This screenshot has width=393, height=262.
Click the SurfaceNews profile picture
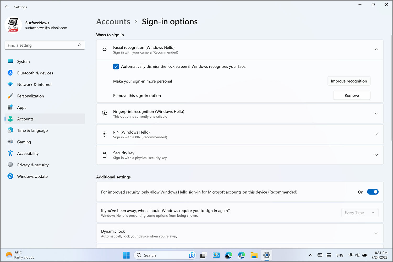click(x=13, y=25)
